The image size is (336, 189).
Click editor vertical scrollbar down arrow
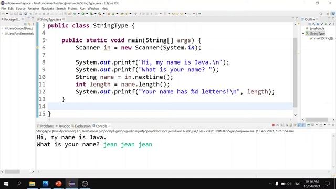295,115
